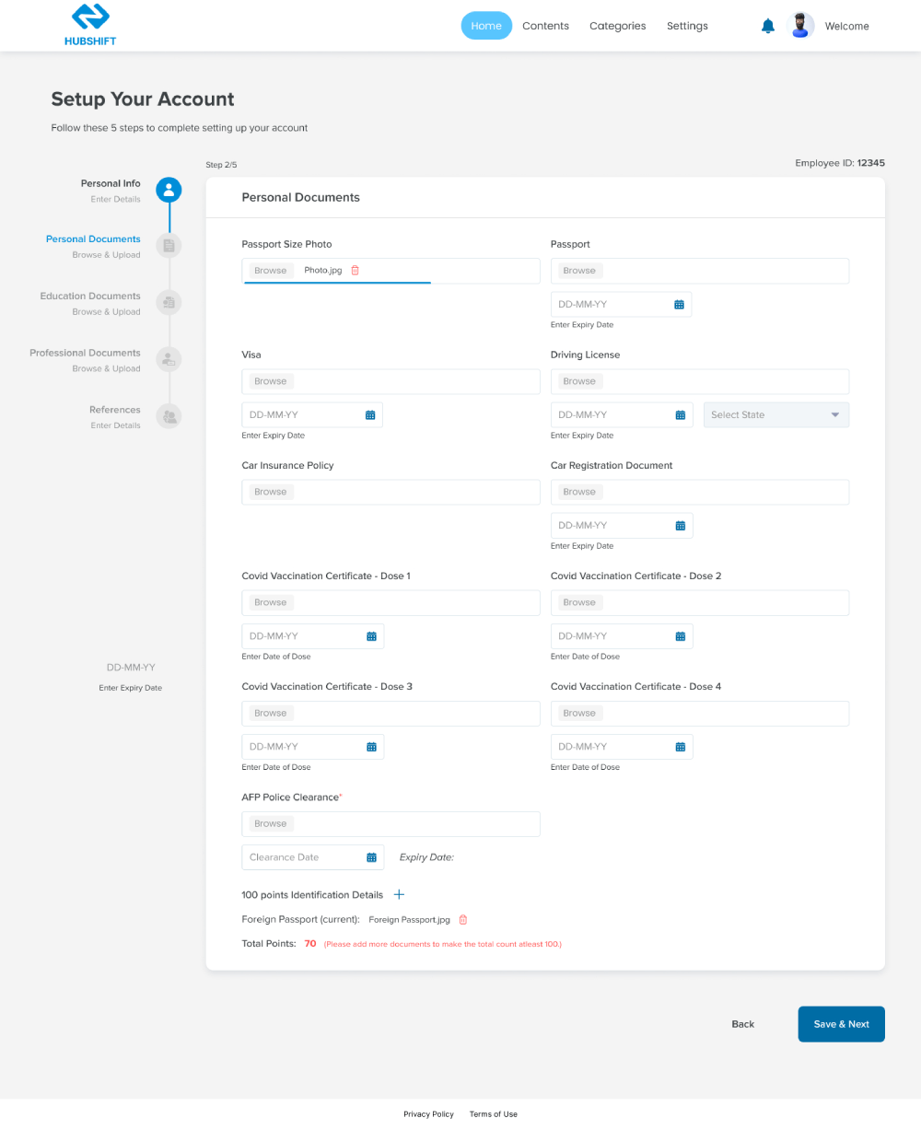Remove Foreign Passport.jpg with trash icon
This screenshot has width=921, height=1129.
(463, 920)
